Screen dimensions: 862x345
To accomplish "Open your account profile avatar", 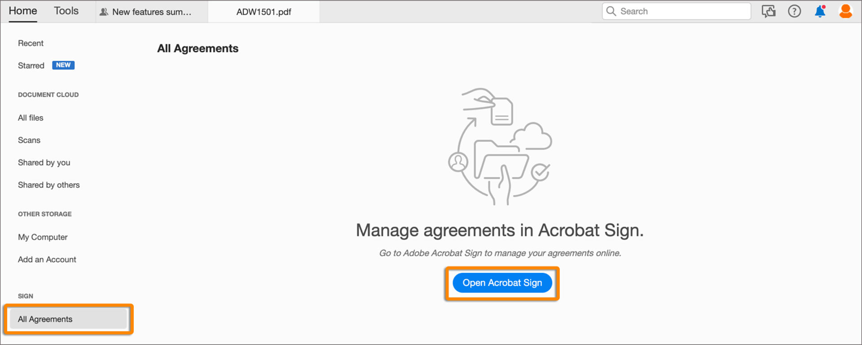I will pyautogui.click(x=845, y=11).
